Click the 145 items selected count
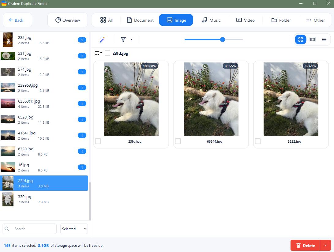 click(7, 246)
